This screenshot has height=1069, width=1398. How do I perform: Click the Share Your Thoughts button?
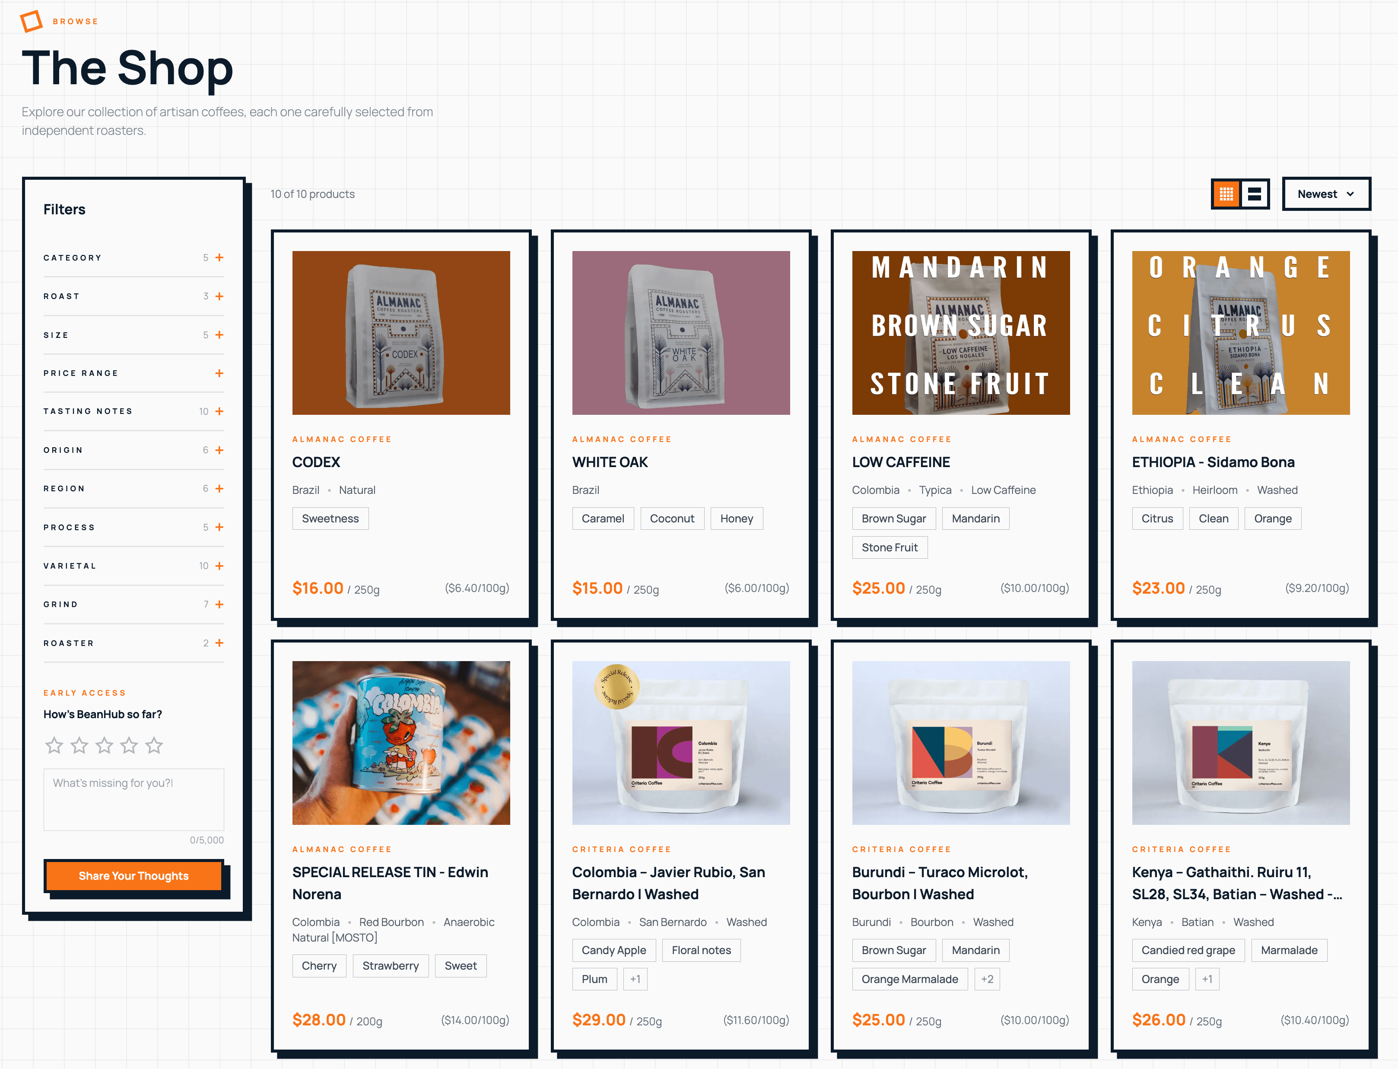pyautogui.click(x=133, y=875)
